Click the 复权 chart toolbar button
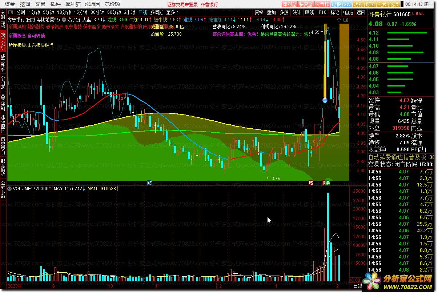The width and height of the screenshot is (438, 293). tap(259, 12)
